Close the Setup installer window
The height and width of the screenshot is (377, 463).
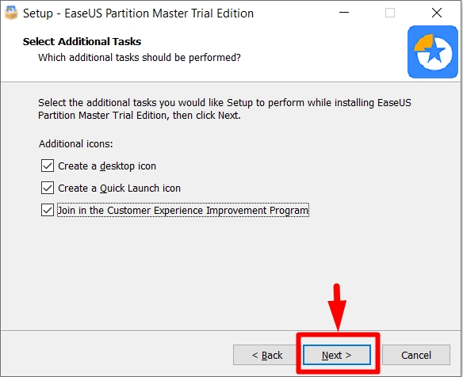point(436,13)
